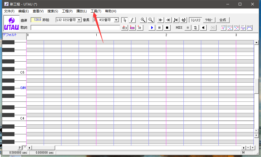Click the horizontal zoom plus button
The image size is (261, 157).
click(x=253, y=148)
